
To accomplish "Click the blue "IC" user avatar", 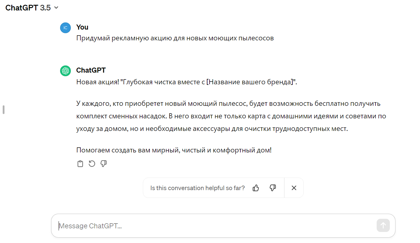I will (65, 27).
